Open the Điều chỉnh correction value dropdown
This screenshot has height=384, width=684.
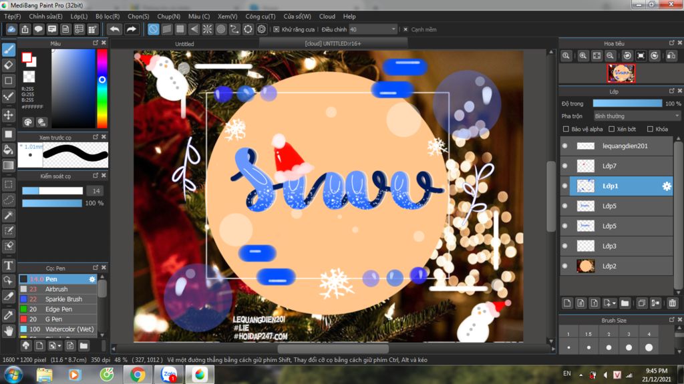392,29
